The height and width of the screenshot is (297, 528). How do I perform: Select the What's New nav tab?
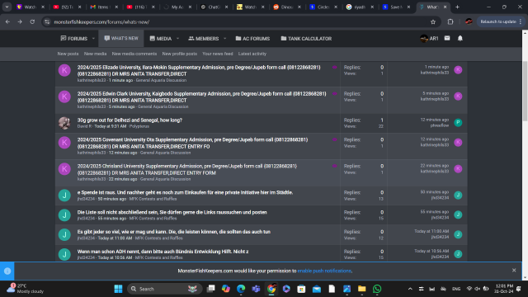121,39
